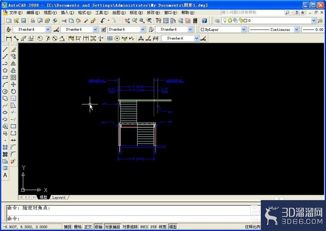Click the 线宽 lineweight status button
326x231 pixels.
162,227
